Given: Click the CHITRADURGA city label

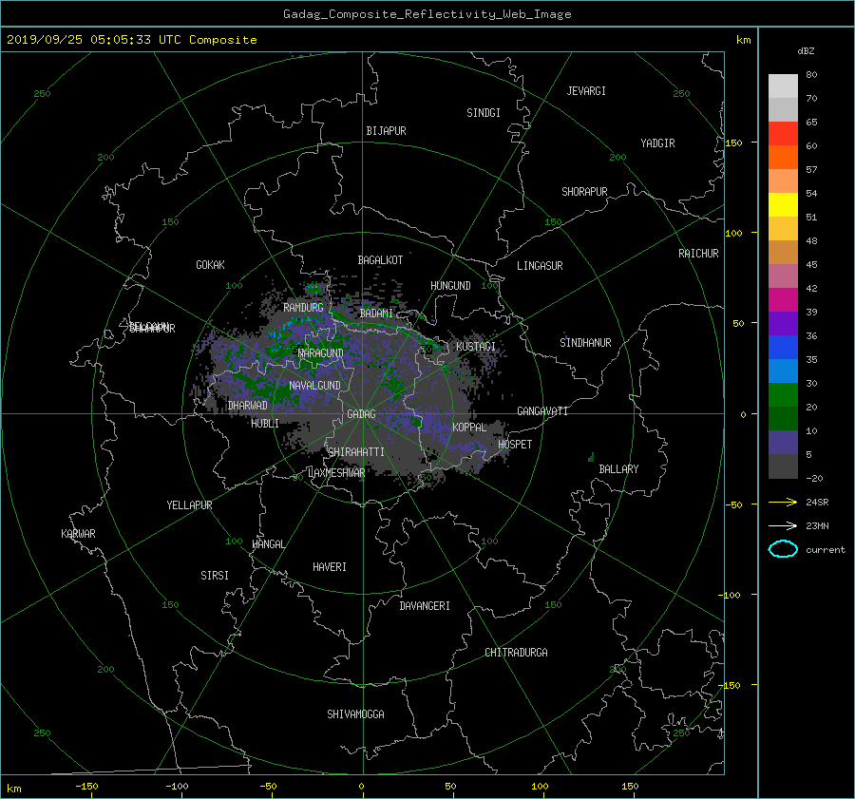Looking at the screenshot, I should (x=516, y=653).
